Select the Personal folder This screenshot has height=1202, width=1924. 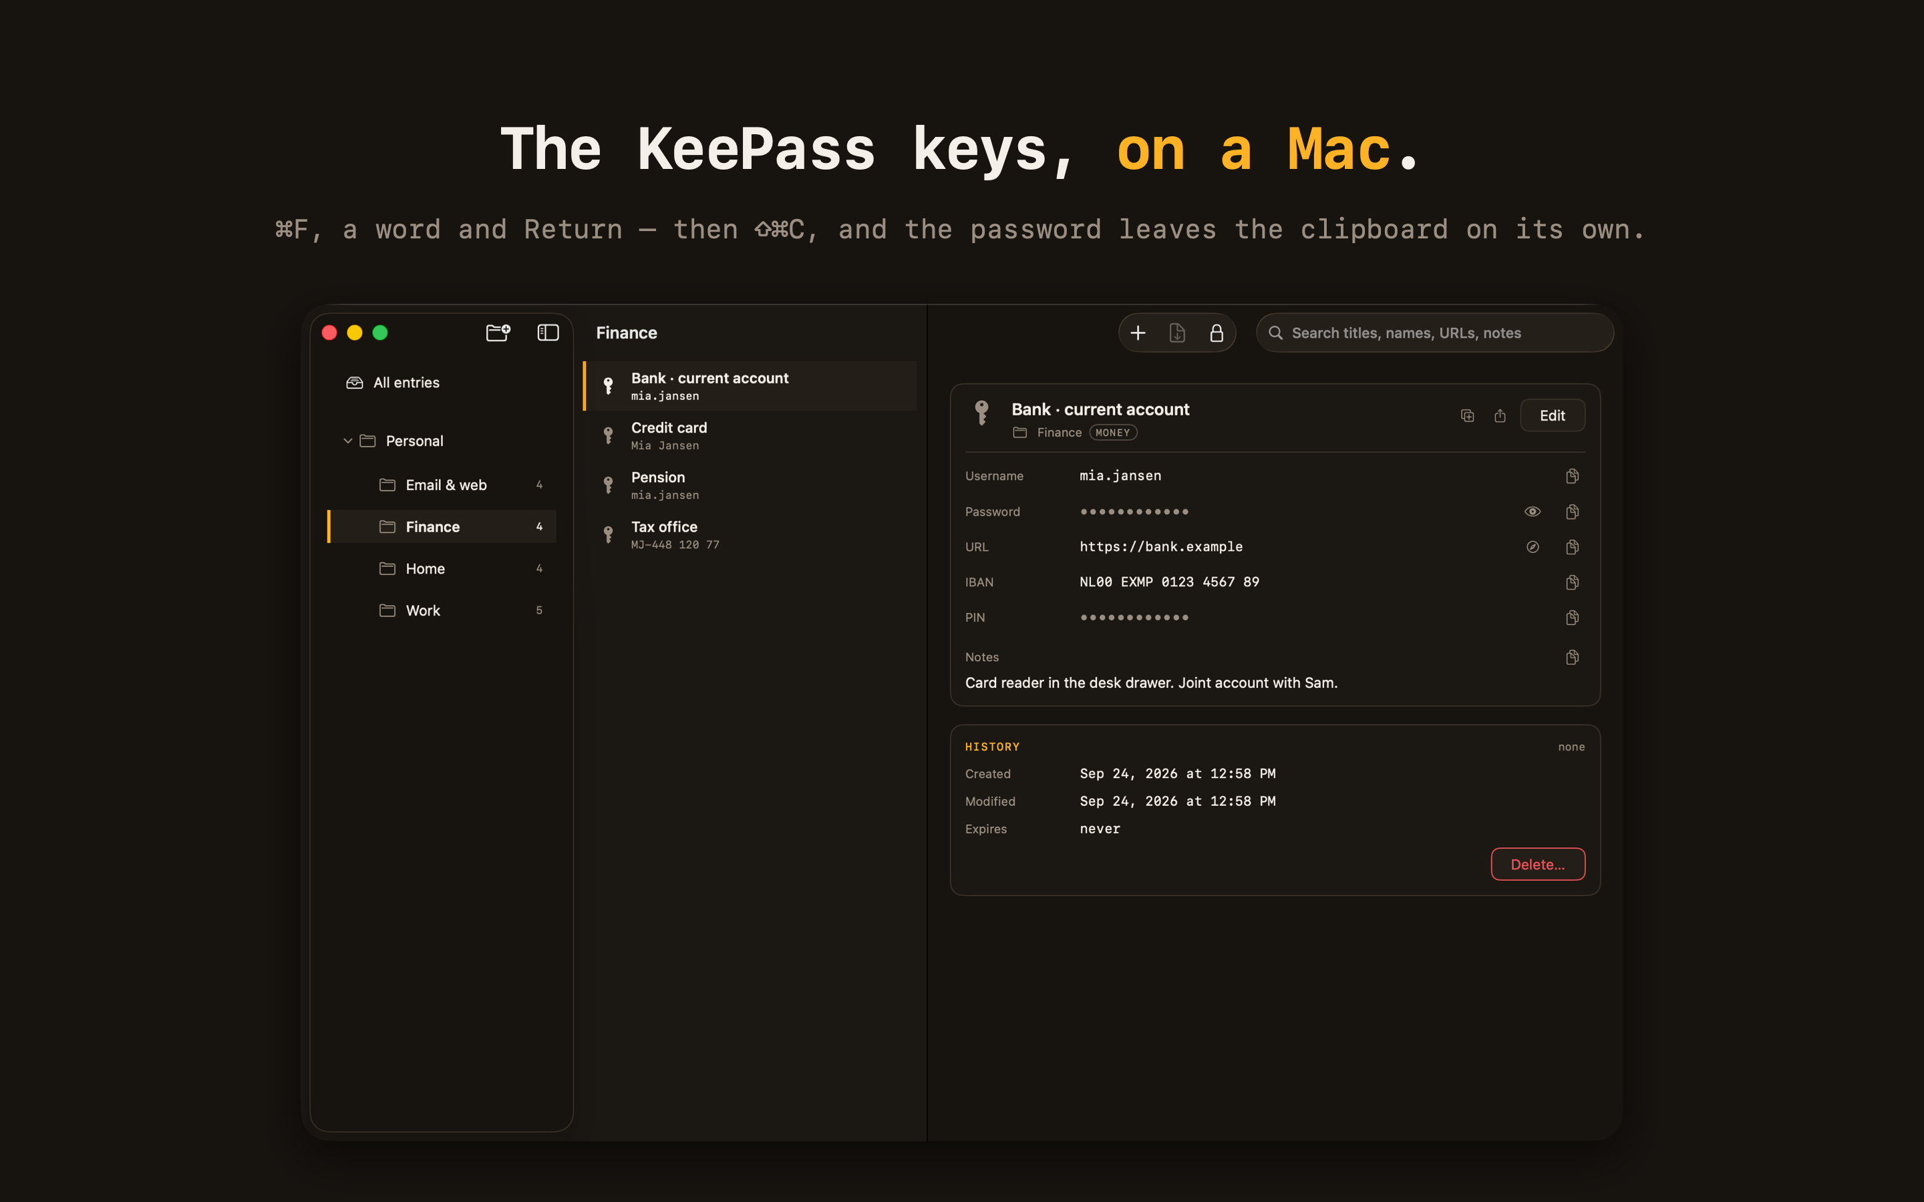[441, 441]
